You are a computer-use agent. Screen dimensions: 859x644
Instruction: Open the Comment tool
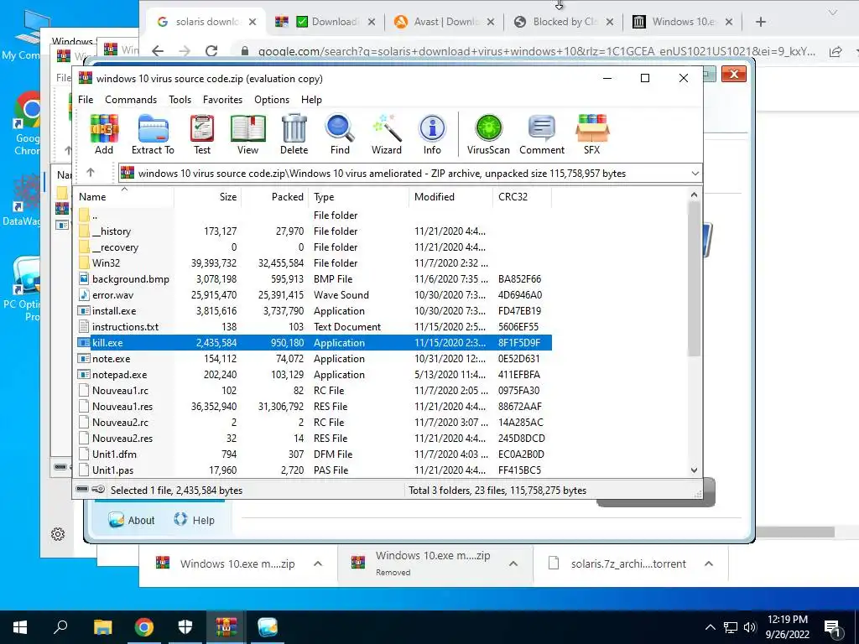542,135
